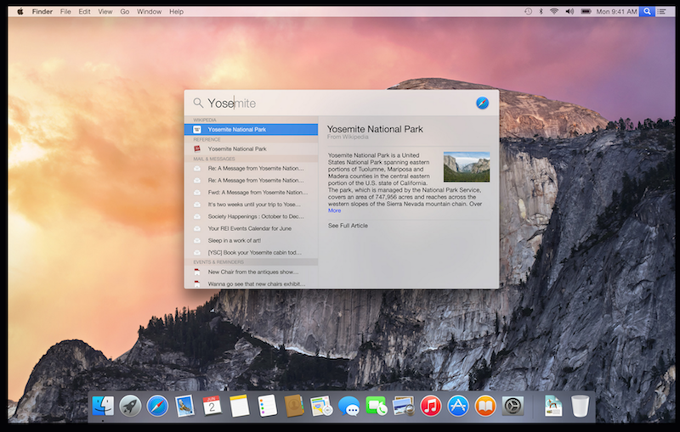680x432 pixels.
Task: Select the Wikipedia Yosemite National Park result
Action: click(251, 129)
